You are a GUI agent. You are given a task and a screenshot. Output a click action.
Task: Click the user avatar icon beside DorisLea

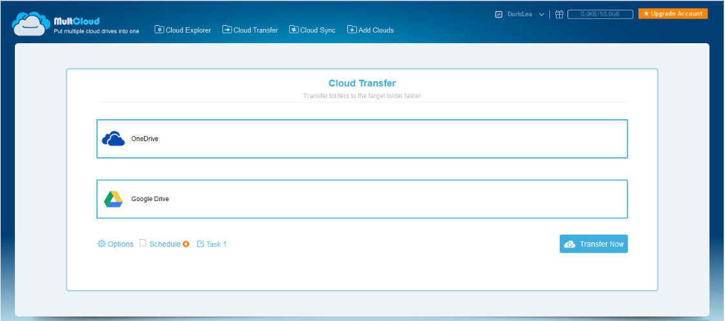(498, 14)
